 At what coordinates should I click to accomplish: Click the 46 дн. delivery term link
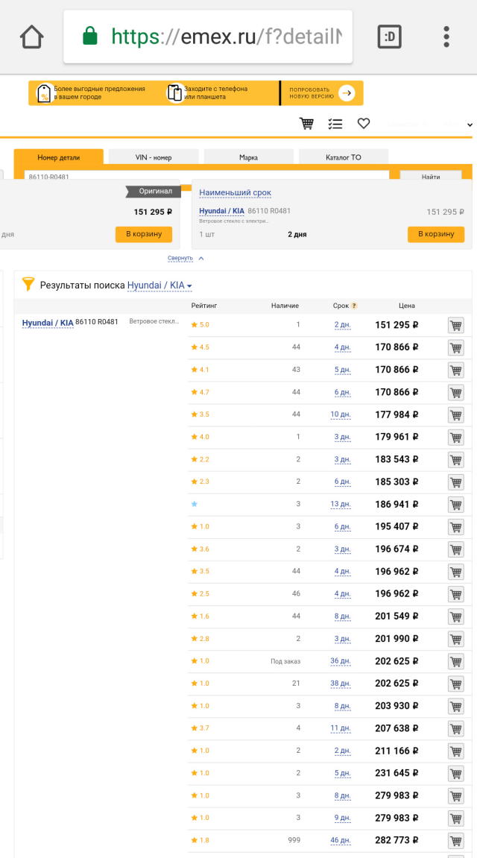coord(341,841)
